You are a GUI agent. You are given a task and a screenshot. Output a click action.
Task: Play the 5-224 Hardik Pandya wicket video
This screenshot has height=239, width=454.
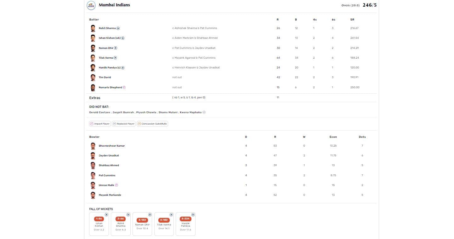(x=193, y=215)
